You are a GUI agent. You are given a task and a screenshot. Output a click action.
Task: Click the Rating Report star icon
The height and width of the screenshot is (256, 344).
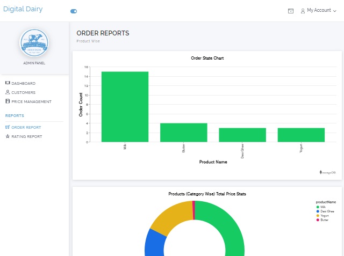point(8,136)
